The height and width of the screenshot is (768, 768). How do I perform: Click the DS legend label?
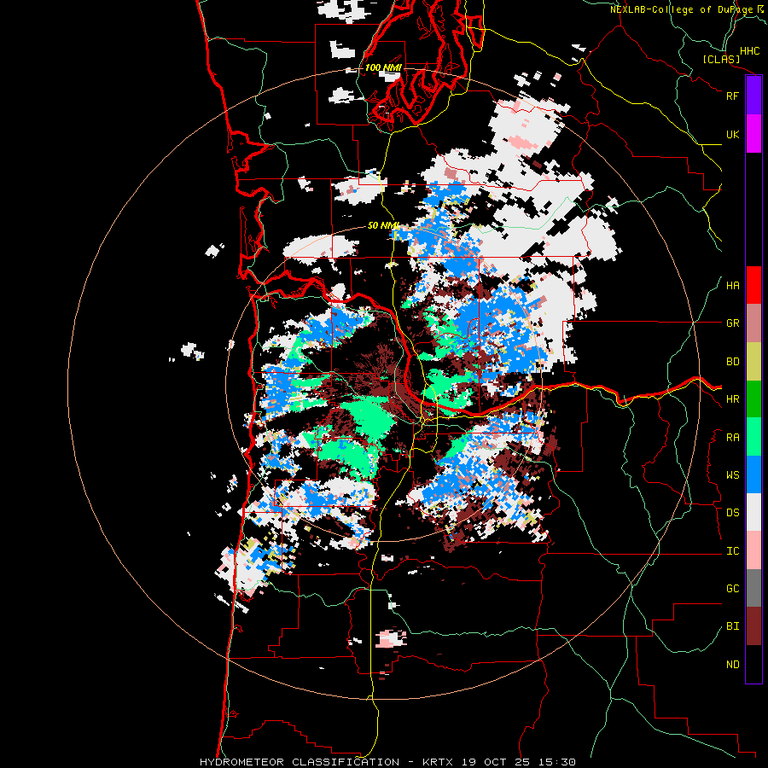pos(732,513)
